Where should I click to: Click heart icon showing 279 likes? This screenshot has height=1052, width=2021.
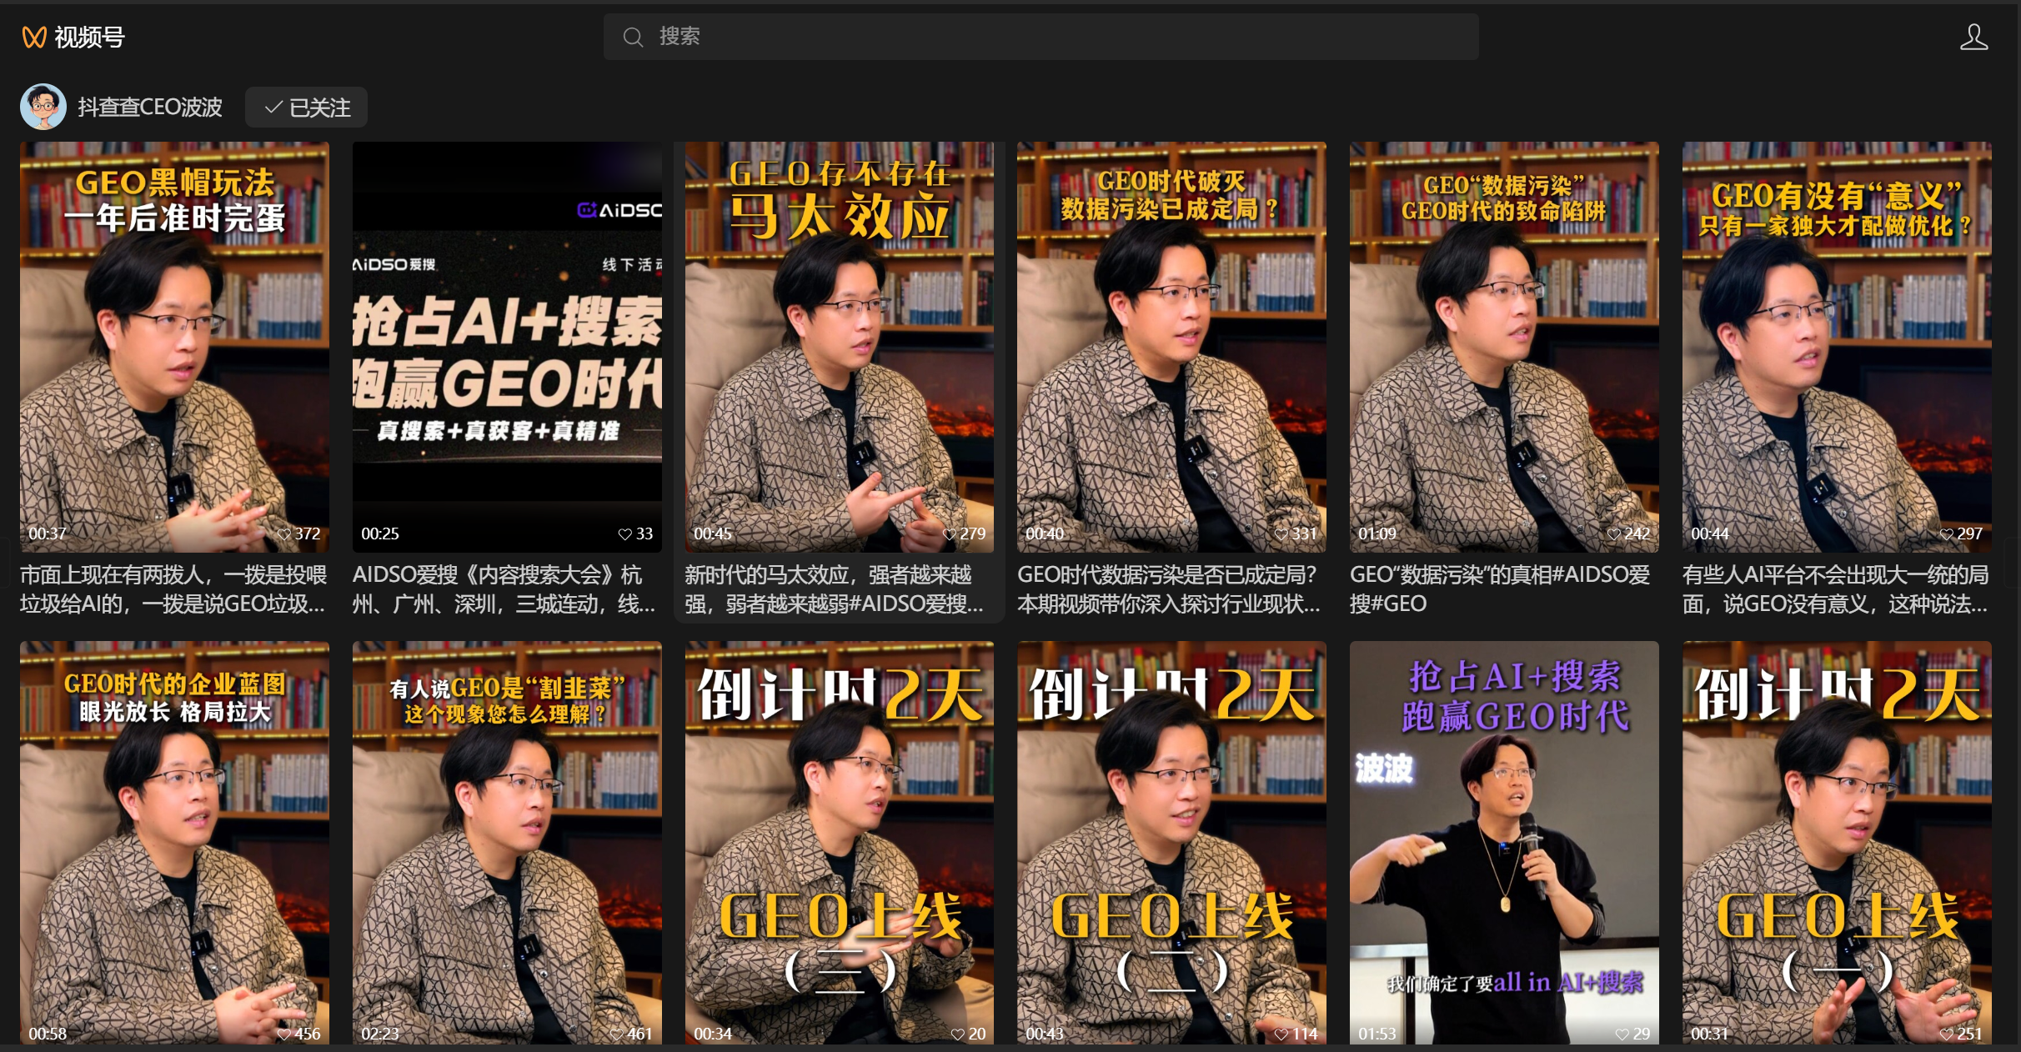click(949, 534)
